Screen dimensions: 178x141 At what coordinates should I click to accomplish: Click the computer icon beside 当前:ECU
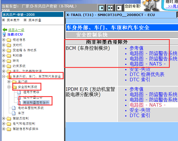coord(4,34)
